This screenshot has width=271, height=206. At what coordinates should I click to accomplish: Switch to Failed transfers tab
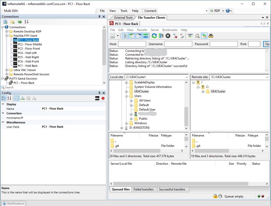(x=144, y=189)
